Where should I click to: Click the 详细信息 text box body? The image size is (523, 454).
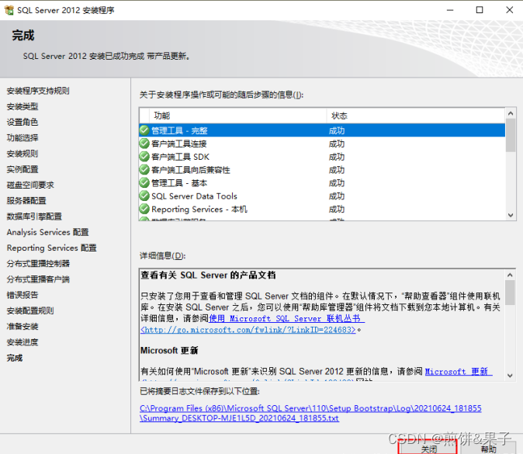tap(322, 324)
